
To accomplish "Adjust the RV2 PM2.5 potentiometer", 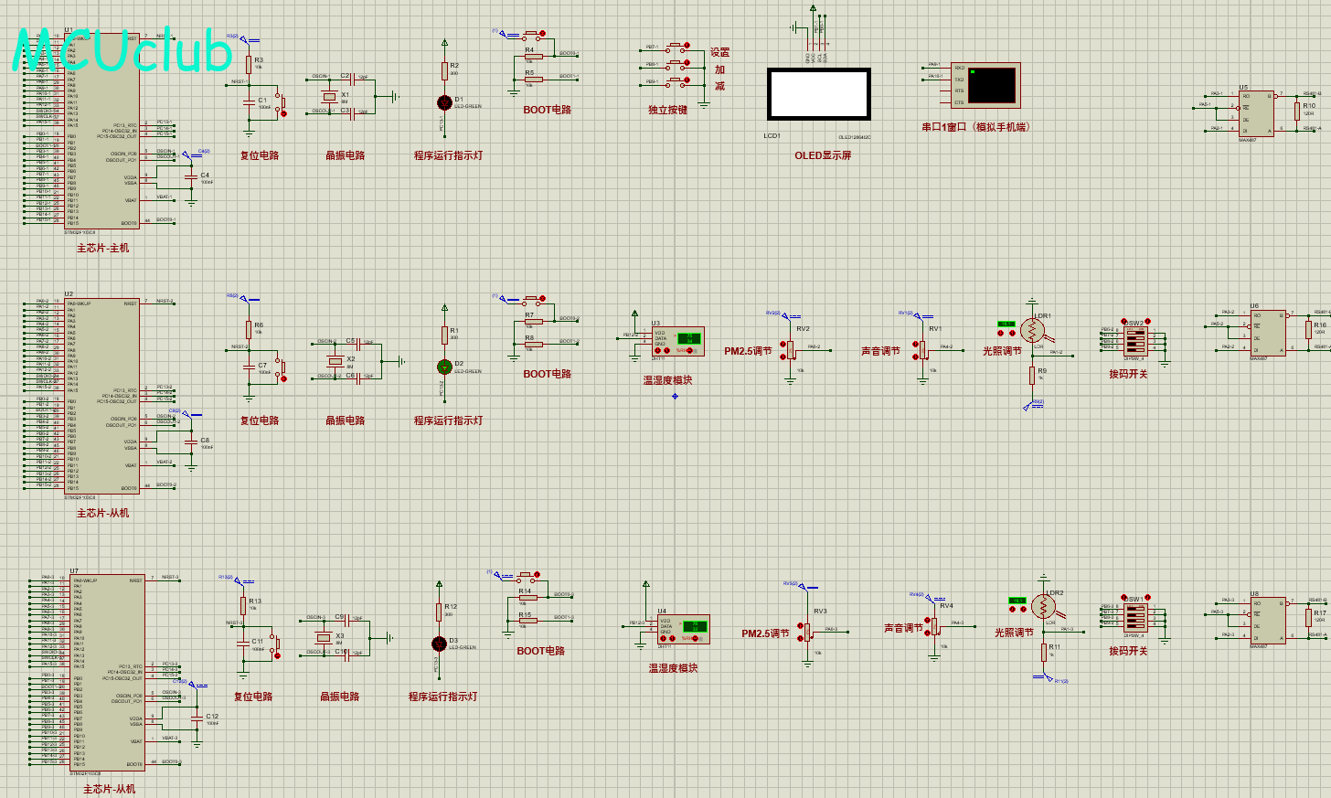I will pos(792,348).
